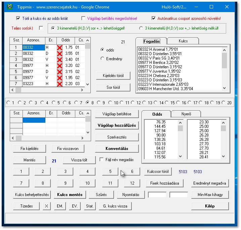Screen dimensions: 241x230
Task: Click the 'Szerkesztés' button
Action: pyautogui.click(x=117, y=137)
